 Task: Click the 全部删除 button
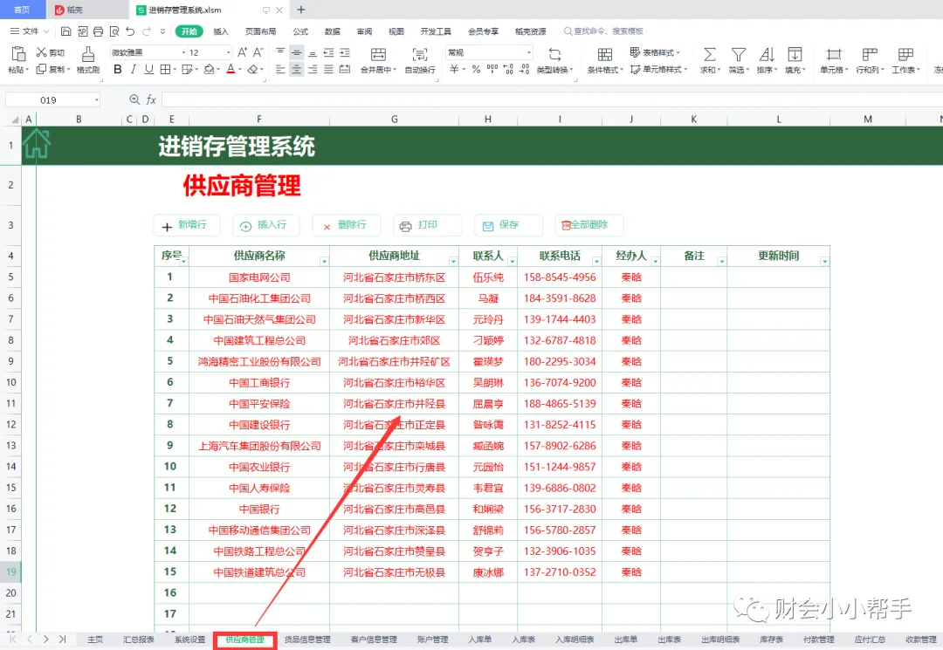pyautogui.click(x=589, y=225)
